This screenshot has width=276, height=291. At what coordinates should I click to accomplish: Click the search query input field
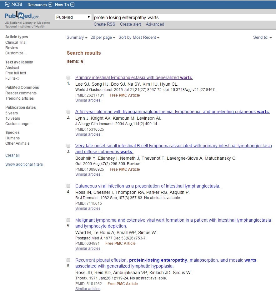click(184, 18)
